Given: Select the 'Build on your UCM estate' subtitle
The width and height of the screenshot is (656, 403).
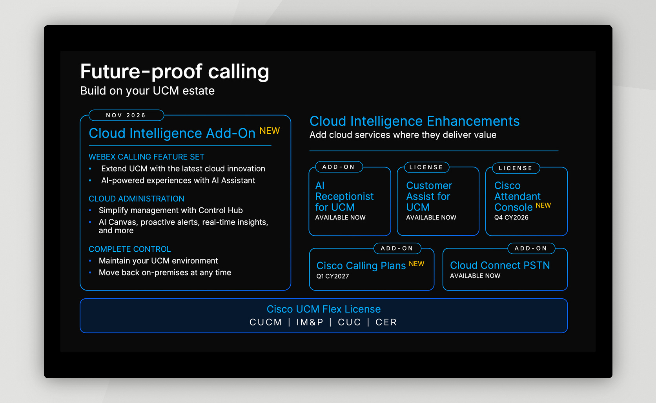Looking at the screenshot, I should pyautogui.click(x=147, y=91).
